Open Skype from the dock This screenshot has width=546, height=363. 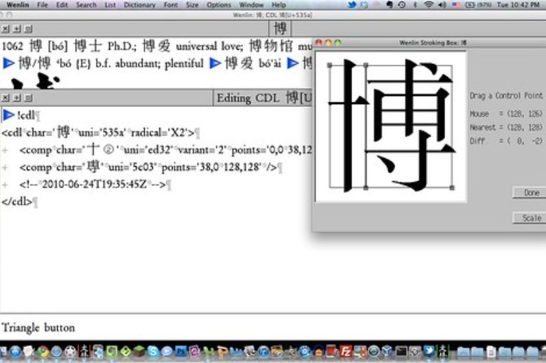153,352
